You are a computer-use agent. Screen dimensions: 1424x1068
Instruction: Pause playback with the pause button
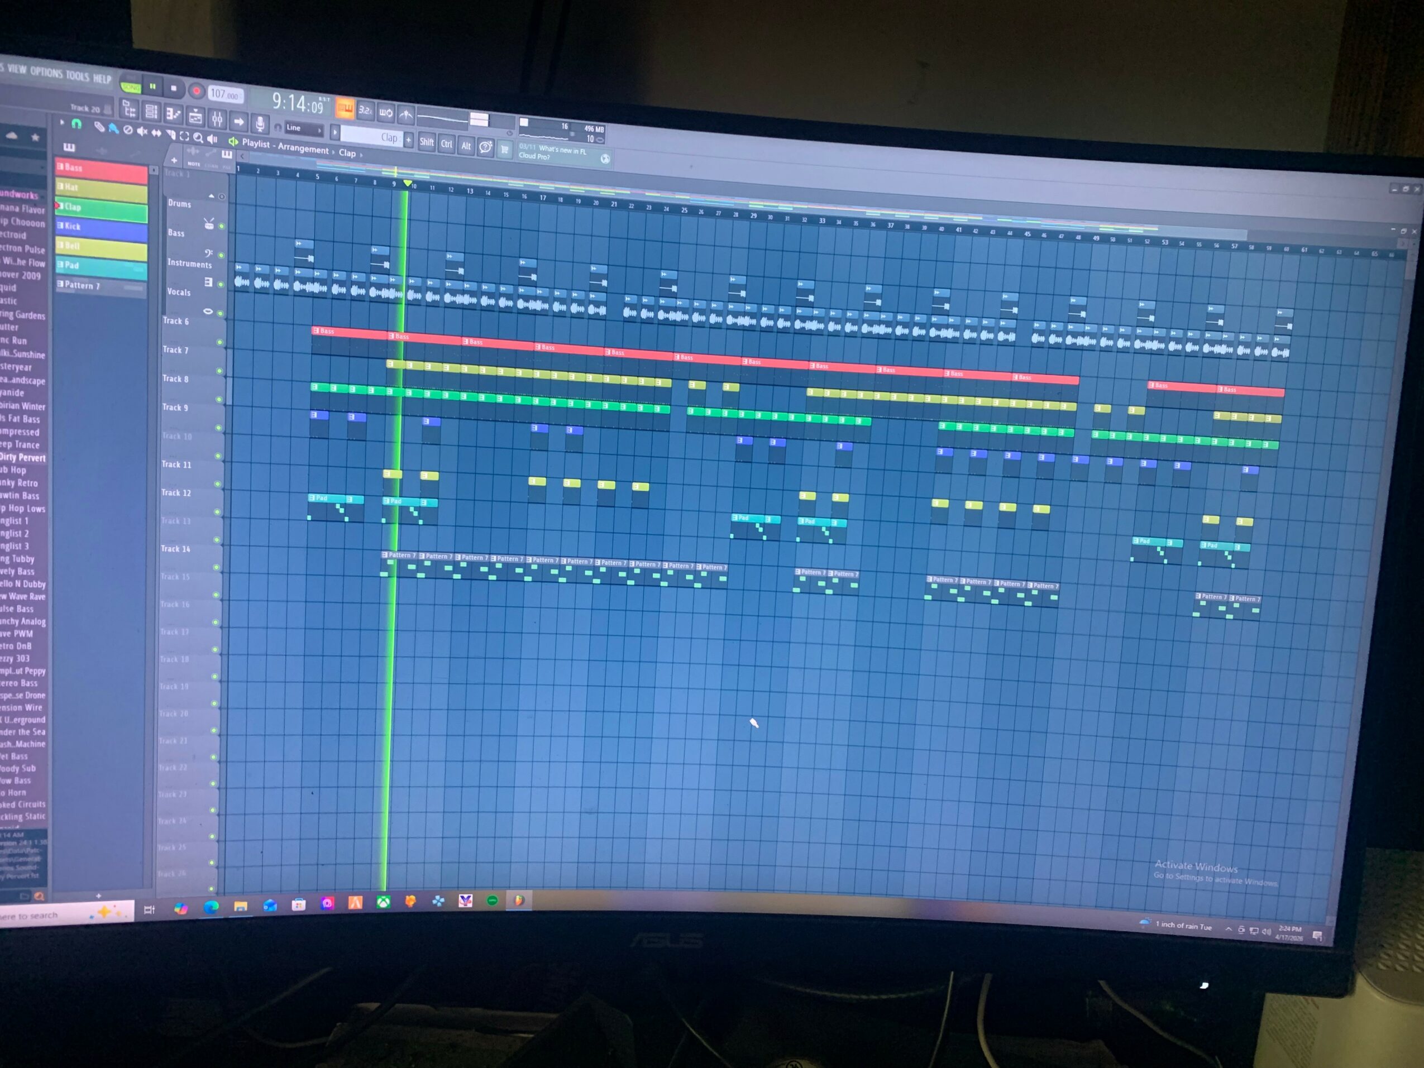tap(152, 87)
